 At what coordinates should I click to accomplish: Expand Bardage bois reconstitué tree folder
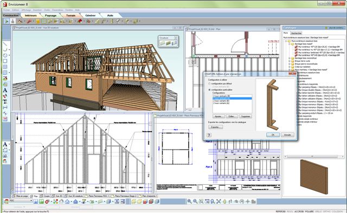tap(289, 58)
